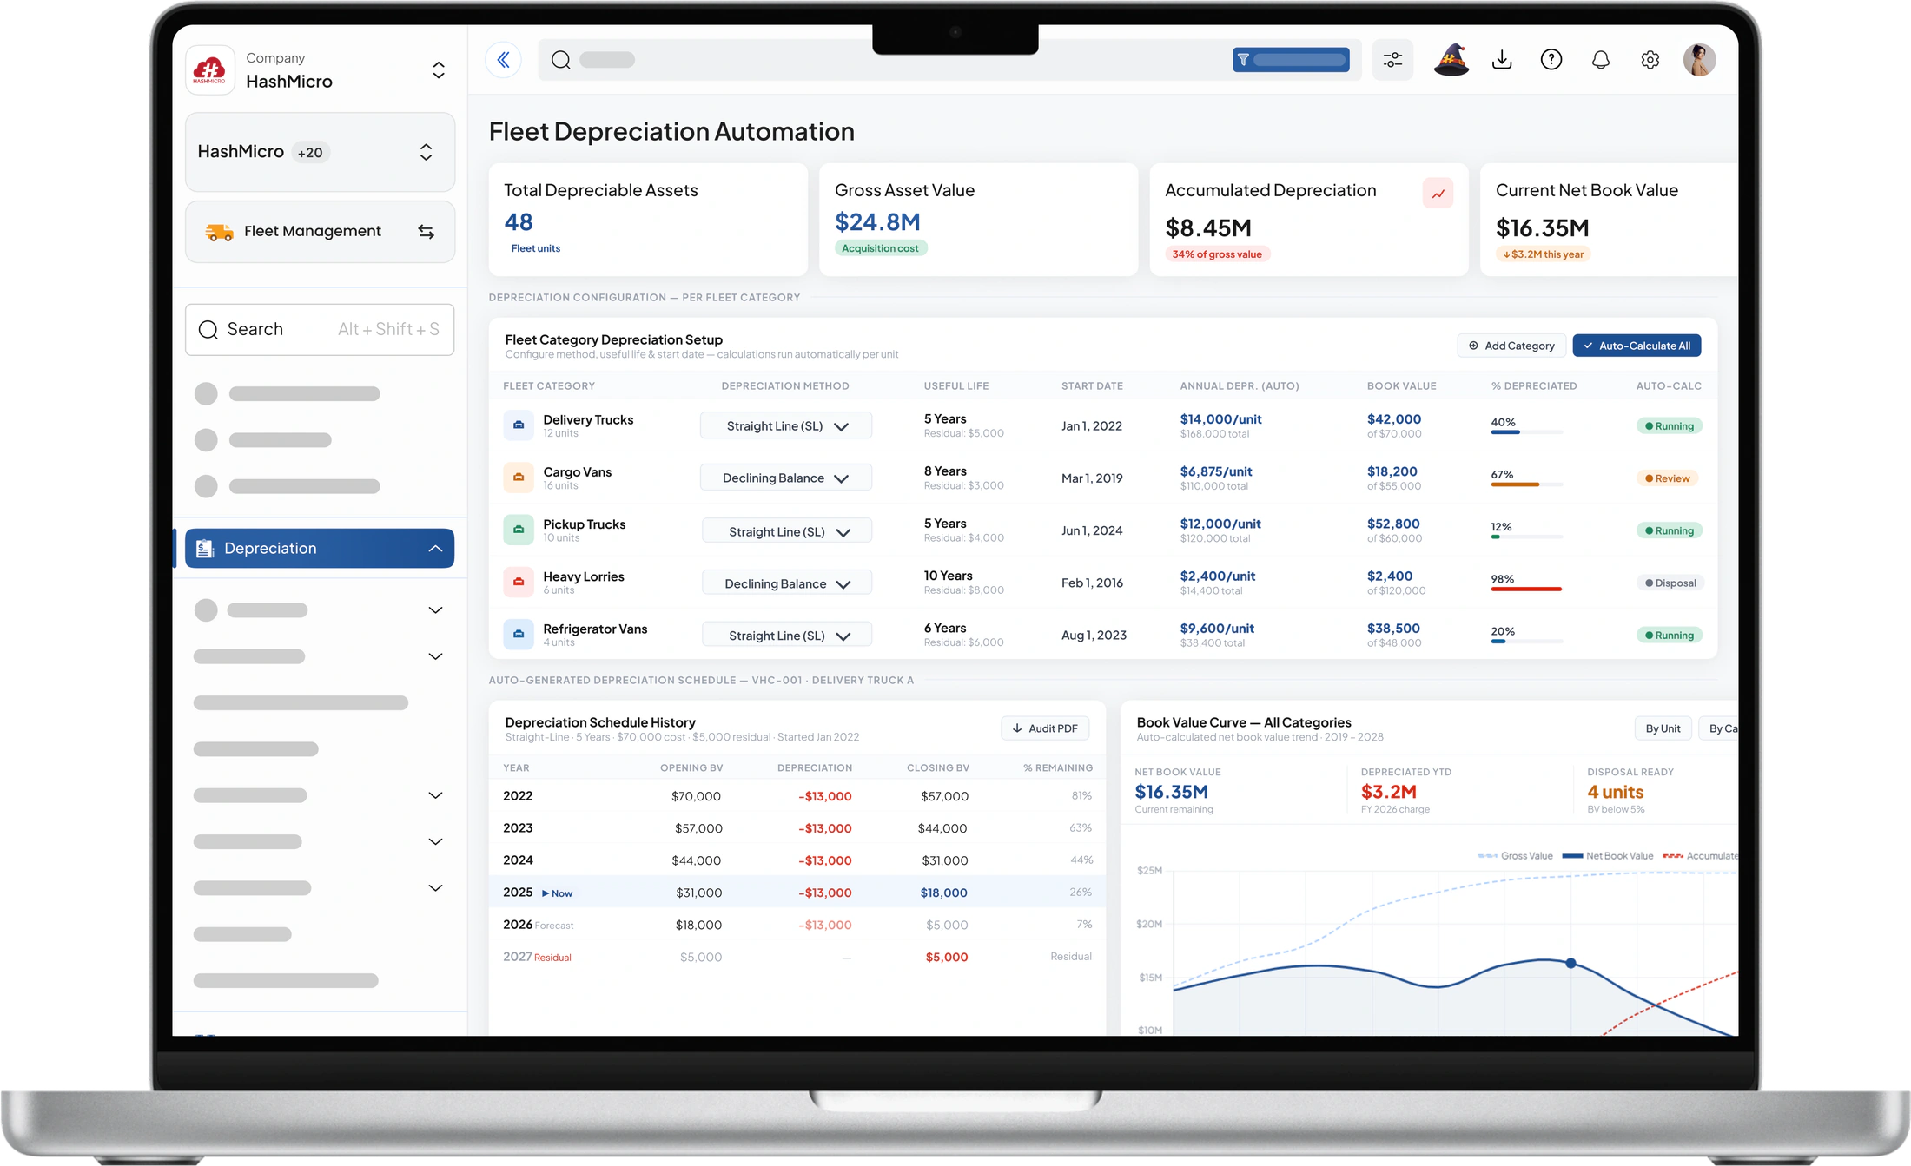This screenshot has height=1166, width=1911.
Task: Focus the sidebar Search input field
Action: [x=320, y=330]
